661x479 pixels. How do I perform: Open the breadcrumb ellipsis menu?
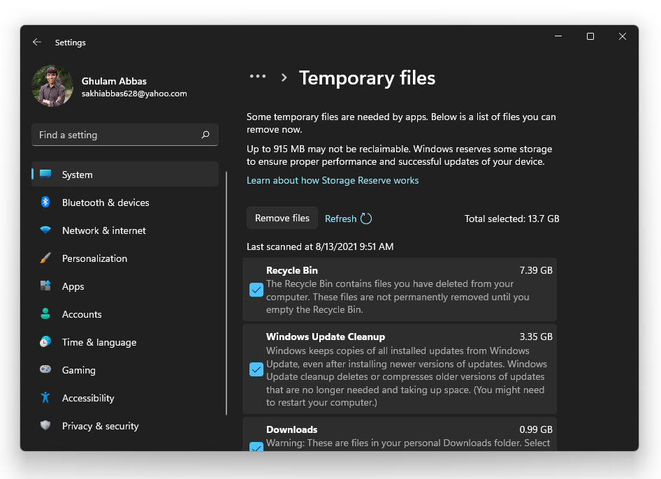pyautogui.click(x=258, y=77)
